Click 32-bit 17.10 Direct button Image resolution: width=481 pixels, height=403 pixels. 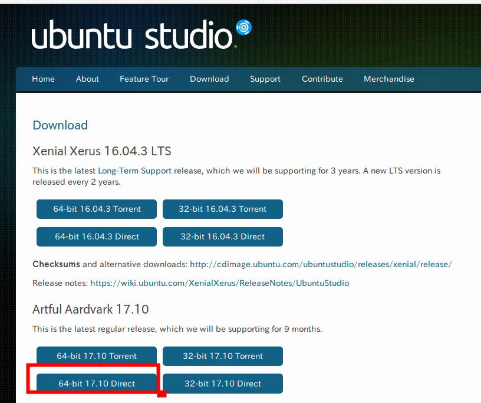point(223,384)
